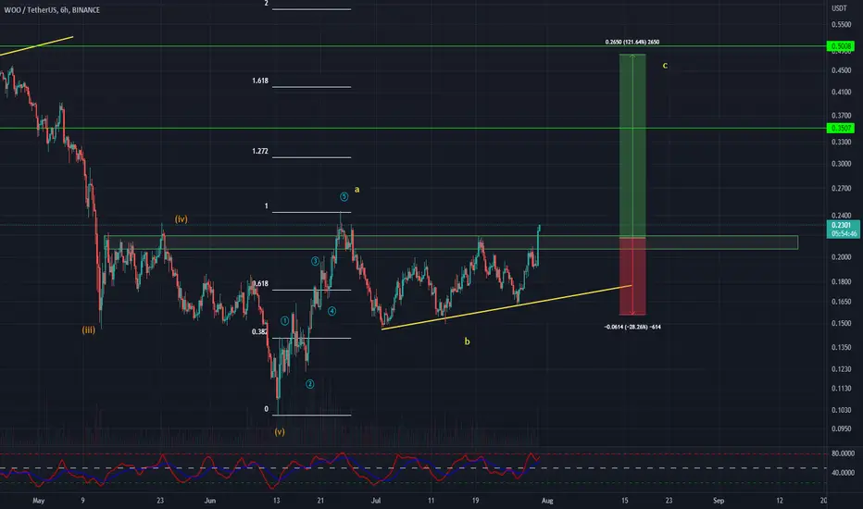
Task: Click the 0.2000 price axis value
Action: (841, 257)
